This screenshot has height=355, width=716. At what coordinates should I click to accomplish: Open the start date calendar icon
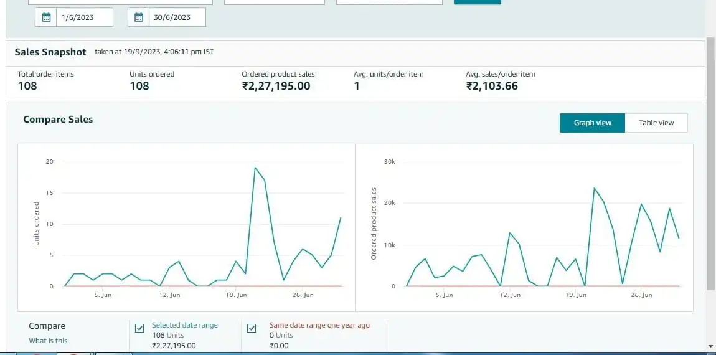(x=46, y=17)
